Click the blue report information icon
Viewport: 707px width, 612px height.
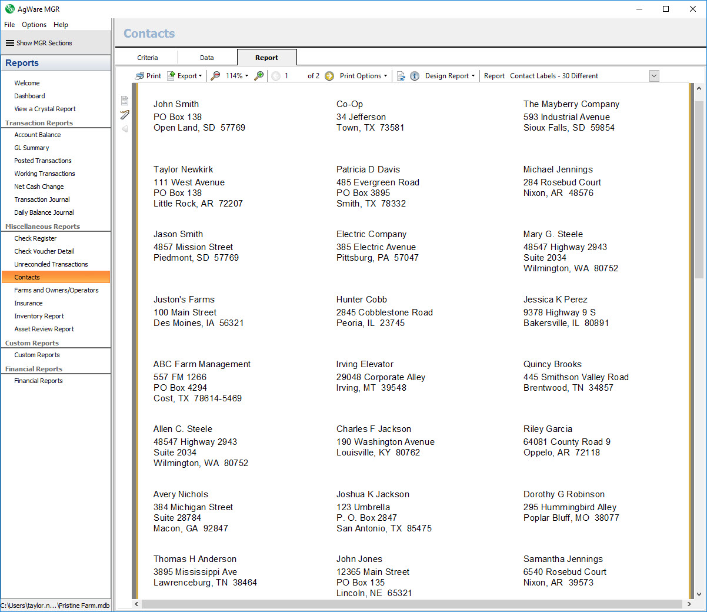pyautogui.click(x=415, y=76)
